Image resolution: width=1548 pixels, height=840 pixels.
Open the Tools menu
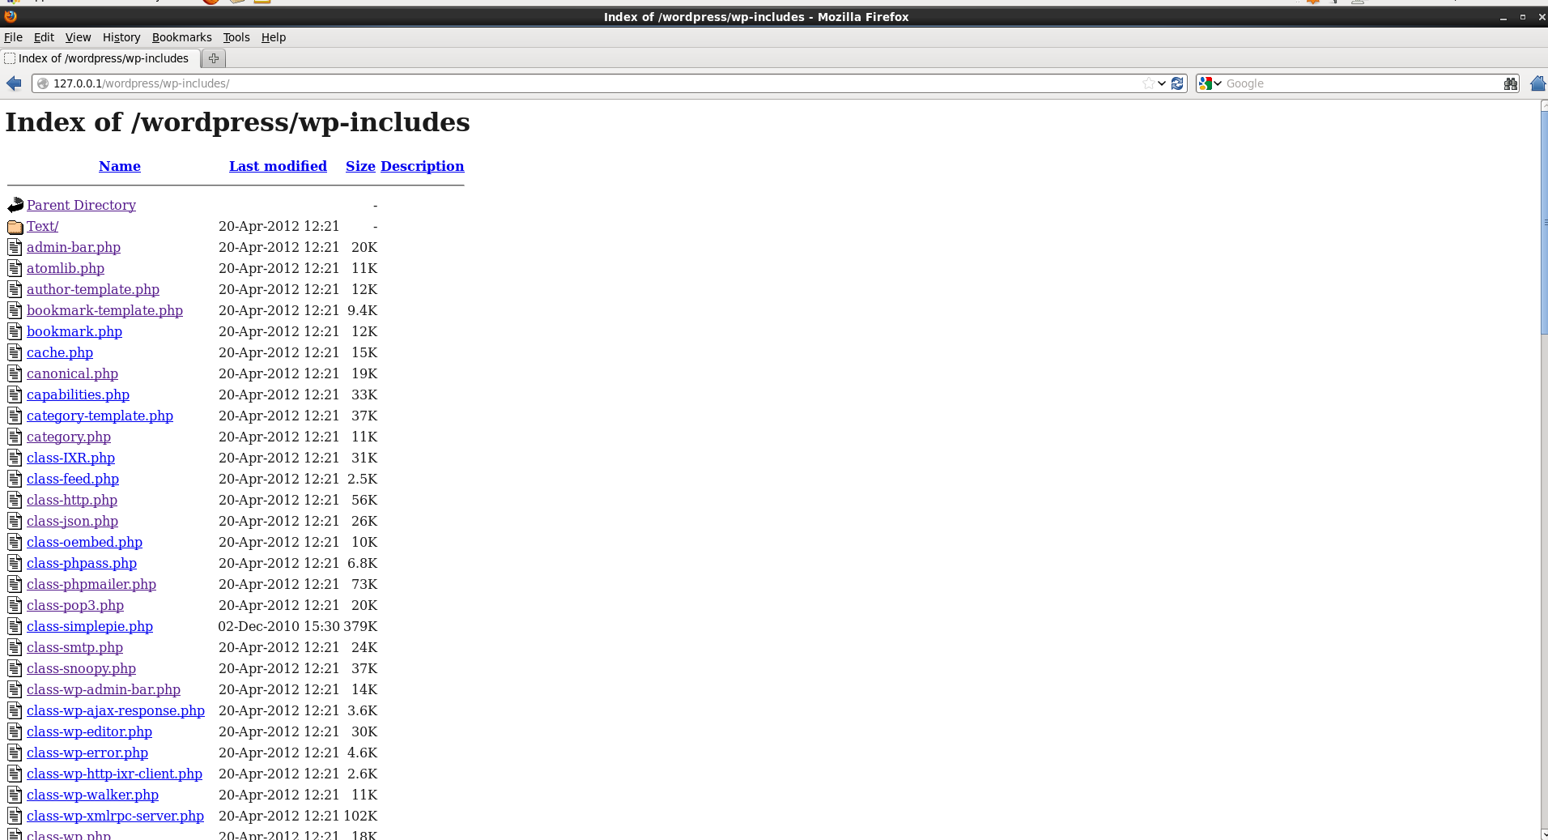coord(236,37)
